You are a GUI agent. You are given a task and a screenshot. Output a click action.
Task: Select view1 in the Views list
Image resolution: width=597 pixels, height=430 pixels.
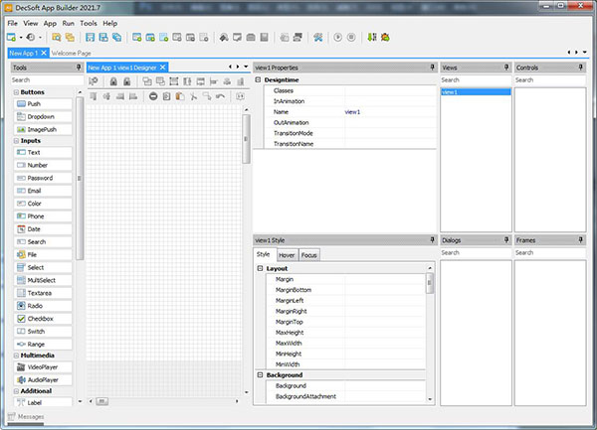pyautogui.click(x=476, y=92)
